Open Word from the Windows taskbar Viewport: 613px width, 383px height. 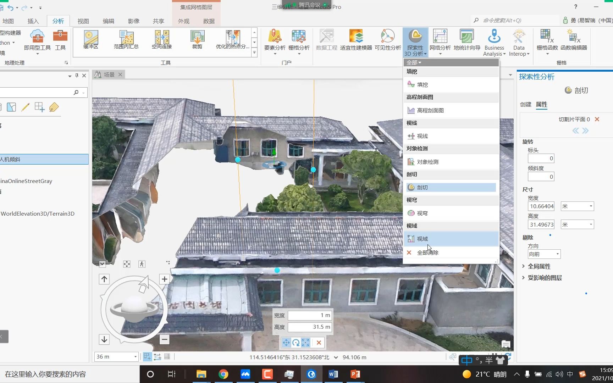click(333, 374)
